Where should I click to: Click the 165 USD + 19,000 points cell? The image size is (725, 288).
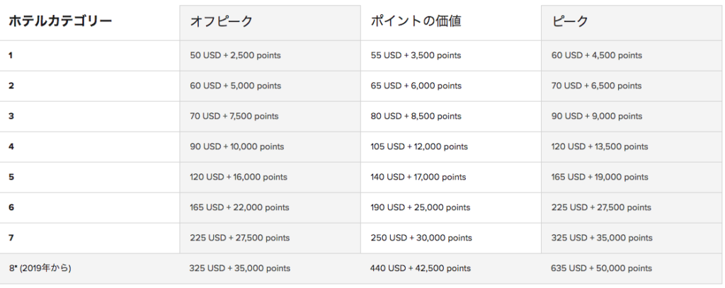click(x=600, y=177)
